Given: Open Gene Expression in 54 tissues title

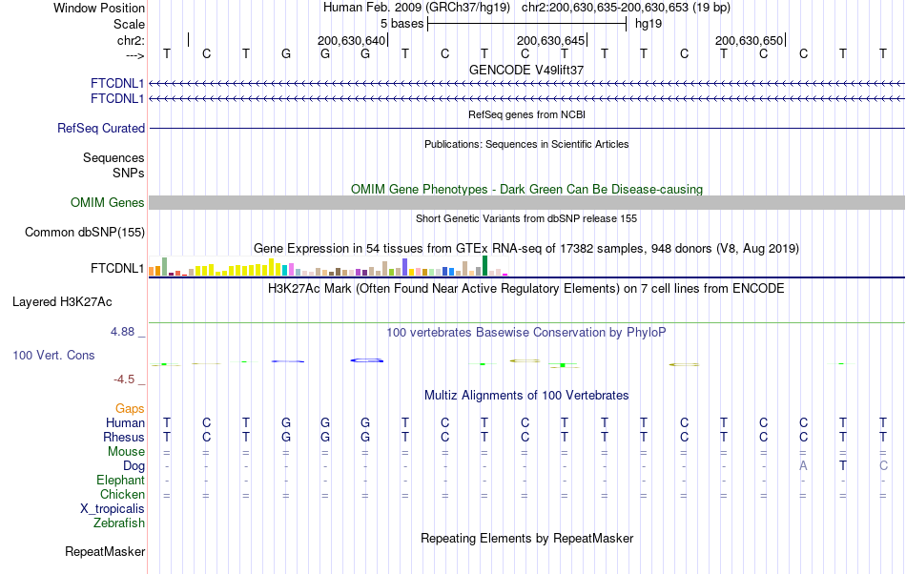Looking at the screenshot, I should (526, 249).
